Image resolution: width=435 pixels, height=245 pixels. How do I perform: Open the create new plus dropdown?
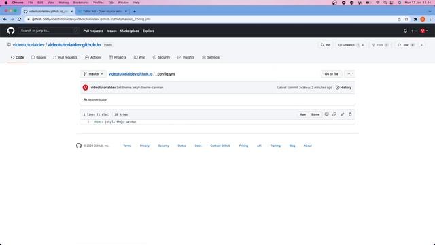pyautogui.click(x=414, y=31)
